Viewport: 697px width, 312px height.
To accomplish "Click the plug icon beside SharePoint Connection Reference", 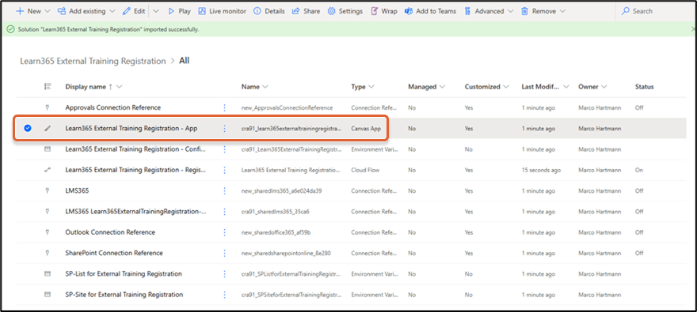I will pos(48,253).
